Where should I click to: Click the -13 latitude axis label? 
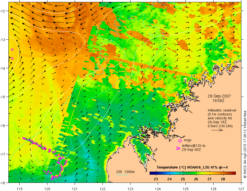(x=3, y=40)
